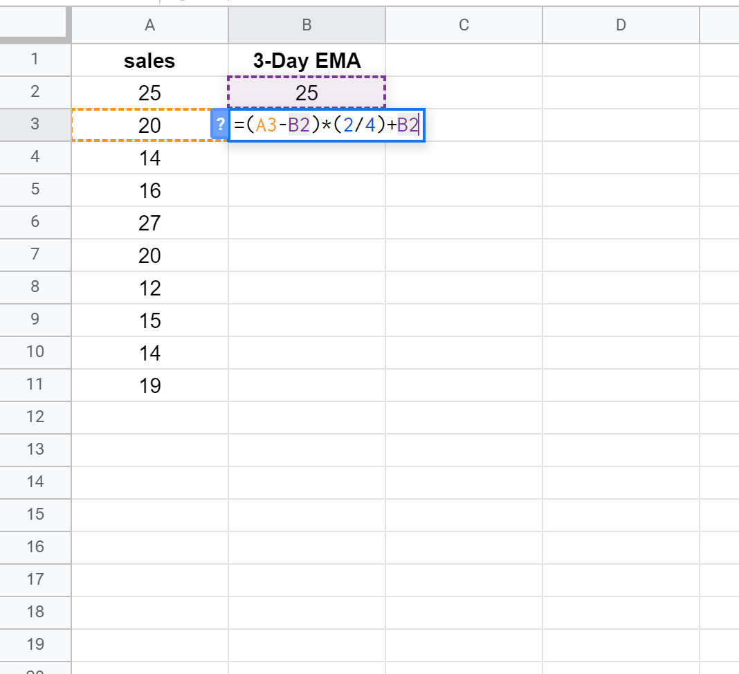Screen dimensions: 739x674
Task: Select cell A11 containing 19
Action: click(x=149, y=385)
